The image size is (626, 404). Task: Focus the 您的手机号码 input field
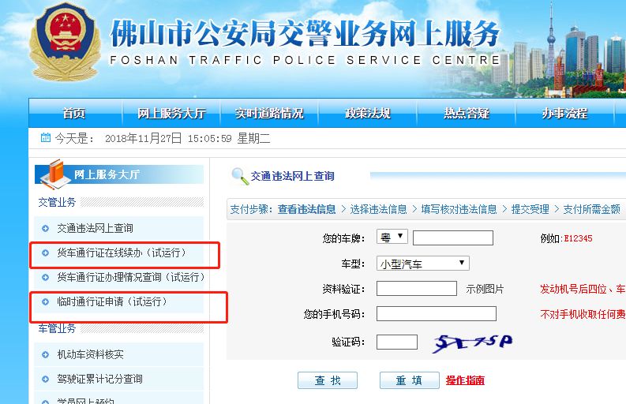click(437, 314)
